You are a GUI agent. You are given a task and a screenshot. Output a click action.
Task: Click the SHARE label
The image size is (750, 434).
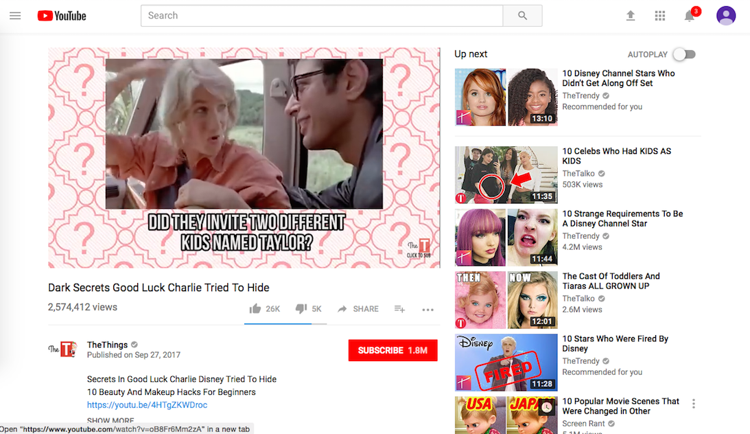coord(366,309)
